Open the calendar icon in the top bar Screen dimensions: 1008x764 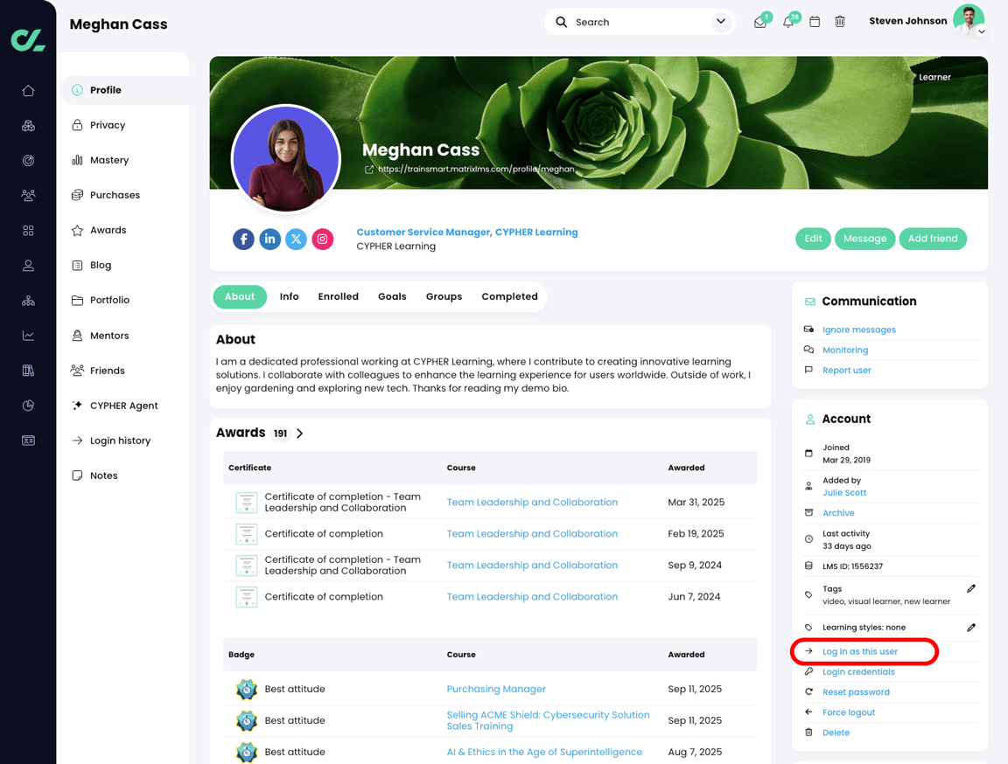tap(815, 21)
